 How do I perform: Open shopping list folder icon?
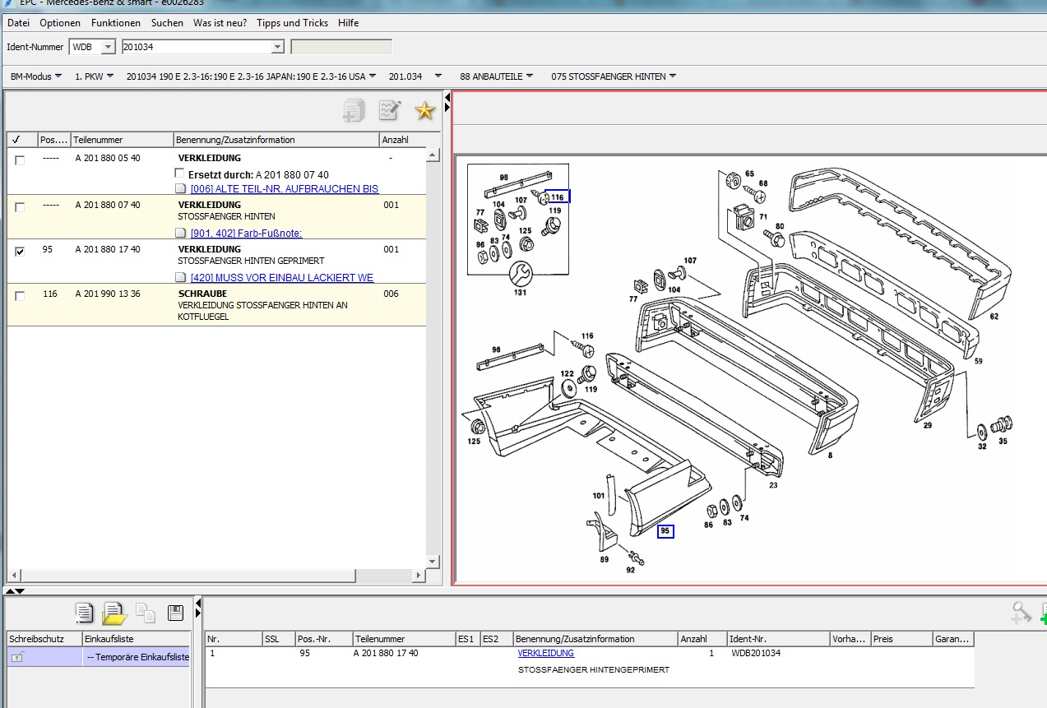114,613
